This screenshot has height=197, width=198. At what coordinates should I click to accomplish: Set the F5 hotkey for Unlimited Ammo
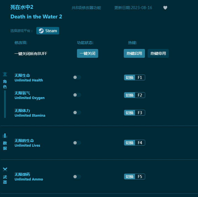pos(140,177)
